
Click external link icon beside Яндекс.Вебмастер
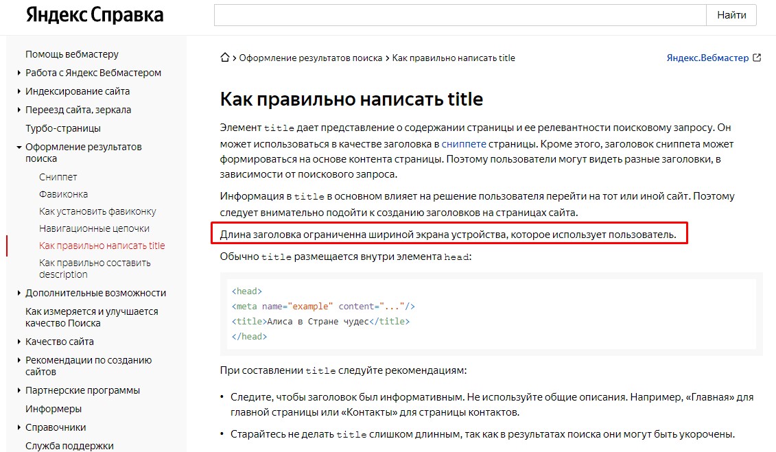(x=757, y=58)
